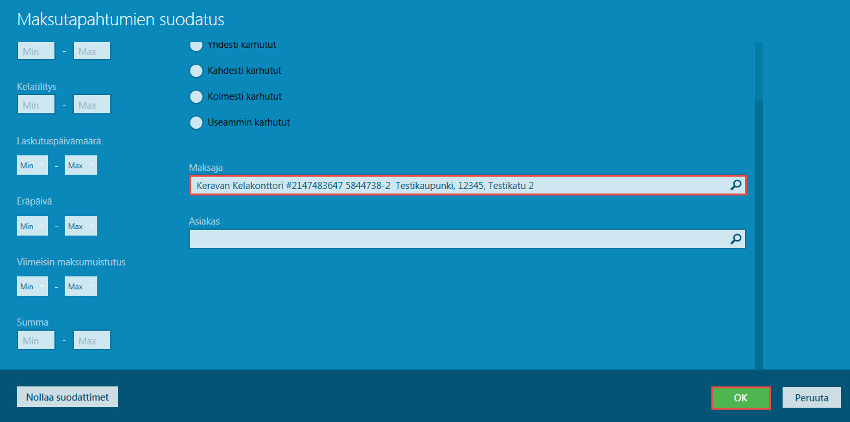The width and height of the screenshot is (850, 422).
Task: Focus the Summa Min input field
Action: click(x=36, y=340)
